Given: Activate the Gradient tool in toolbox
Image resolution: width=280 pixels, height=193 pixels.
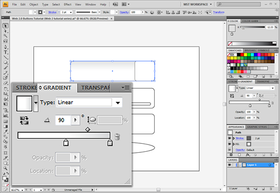Looking at the screenshot, I should 5,126.
